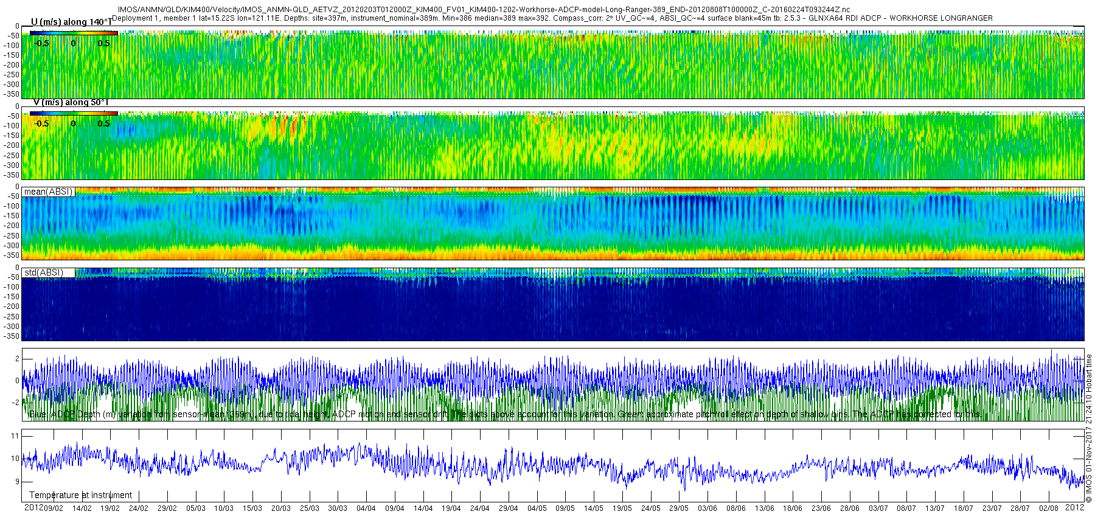Click the '24/05' date tick label
Screen dimensions: 1095x517
[650, 508]
